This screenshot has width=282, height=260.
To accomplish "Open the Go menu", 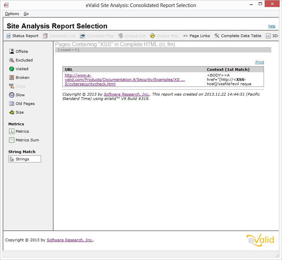I will [26, 14].
